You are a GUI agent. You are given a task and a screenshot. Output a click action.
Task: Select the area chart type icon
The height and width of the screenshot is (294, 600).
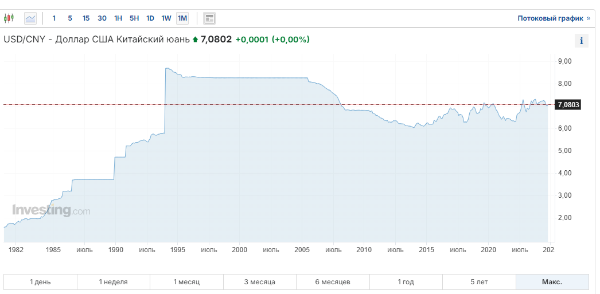click(x=30, y=18)
